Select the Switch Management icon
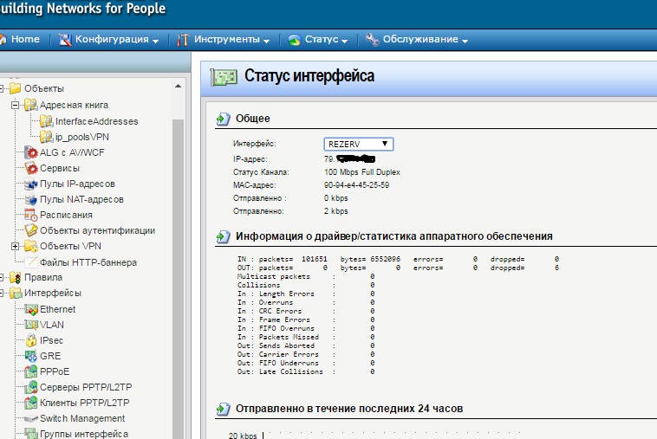The width and height of the screenshot is (657, 439). click(x=32, y=418)
